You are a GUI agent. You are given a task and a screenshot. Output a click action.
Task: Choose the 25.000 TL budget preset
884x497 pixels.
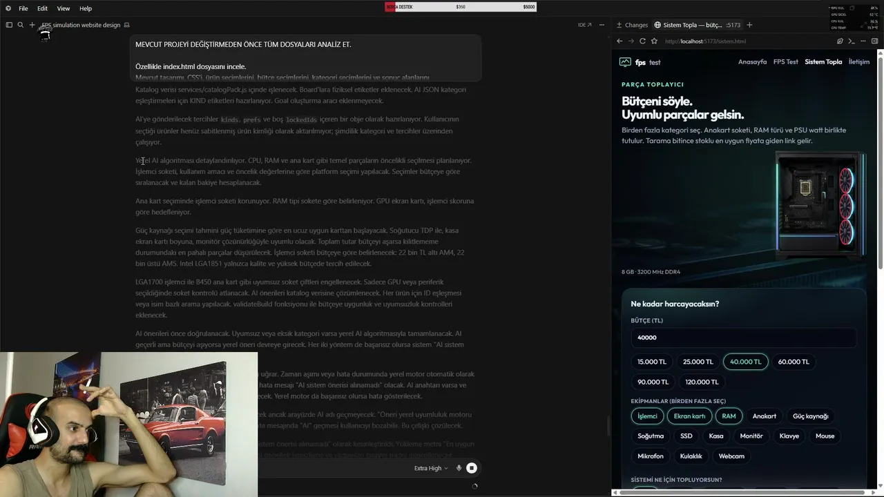coord(698,362)
